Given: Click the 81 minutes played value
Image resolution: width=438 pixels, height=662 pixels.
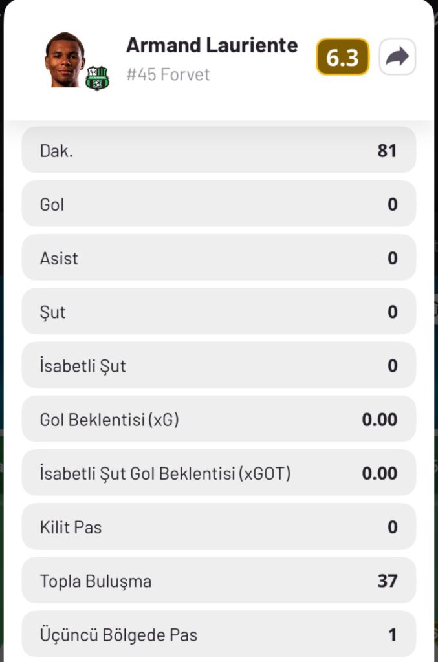Looking at the screenshot, I should coord(387,151).
